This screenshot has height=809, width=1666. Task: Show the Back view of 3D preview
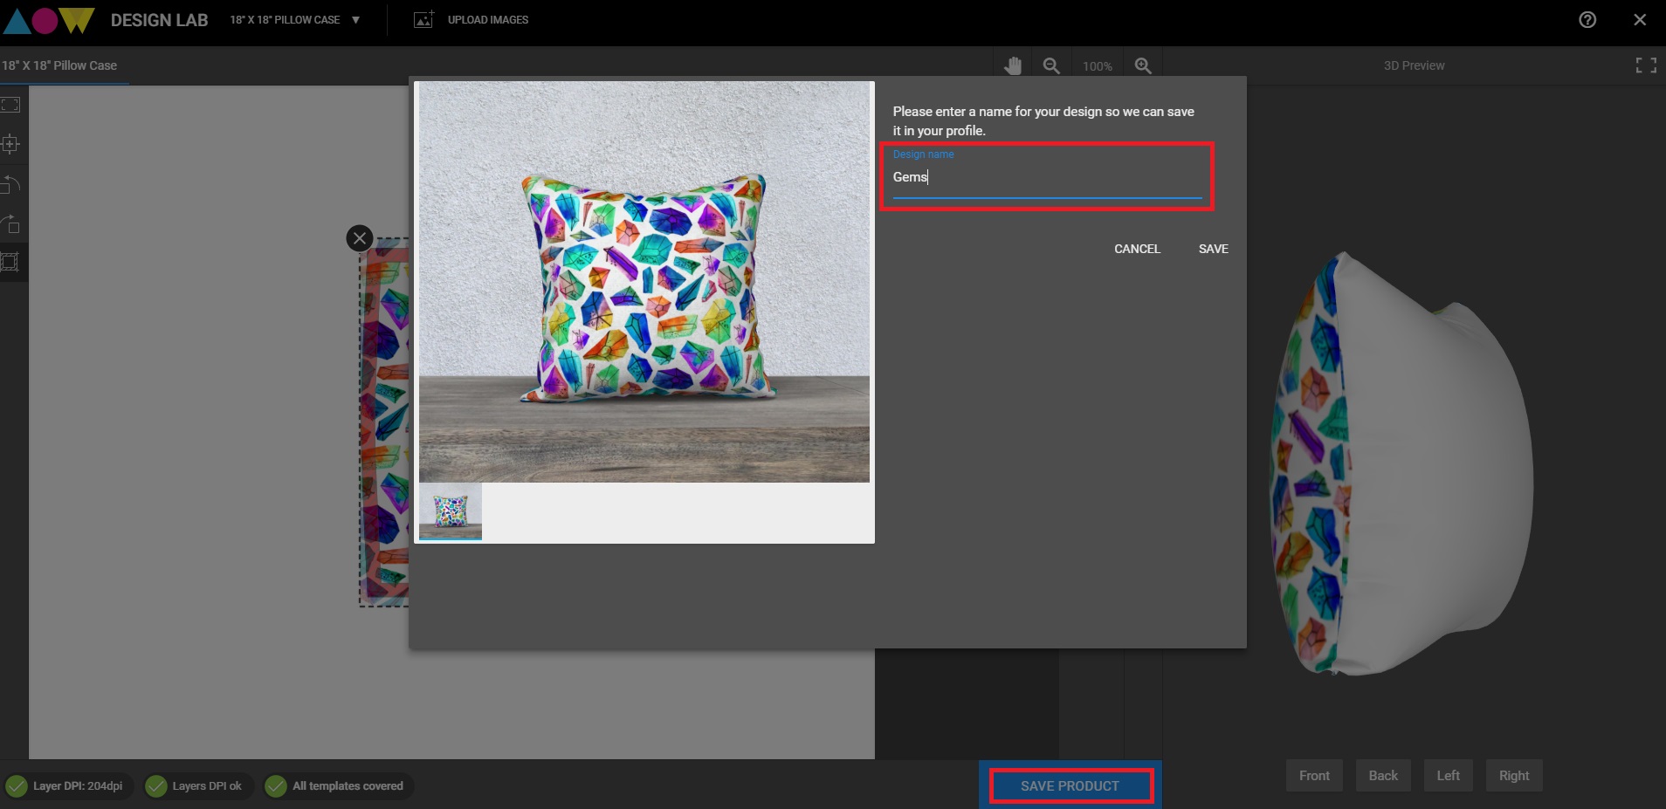(x=1383, y=775)
